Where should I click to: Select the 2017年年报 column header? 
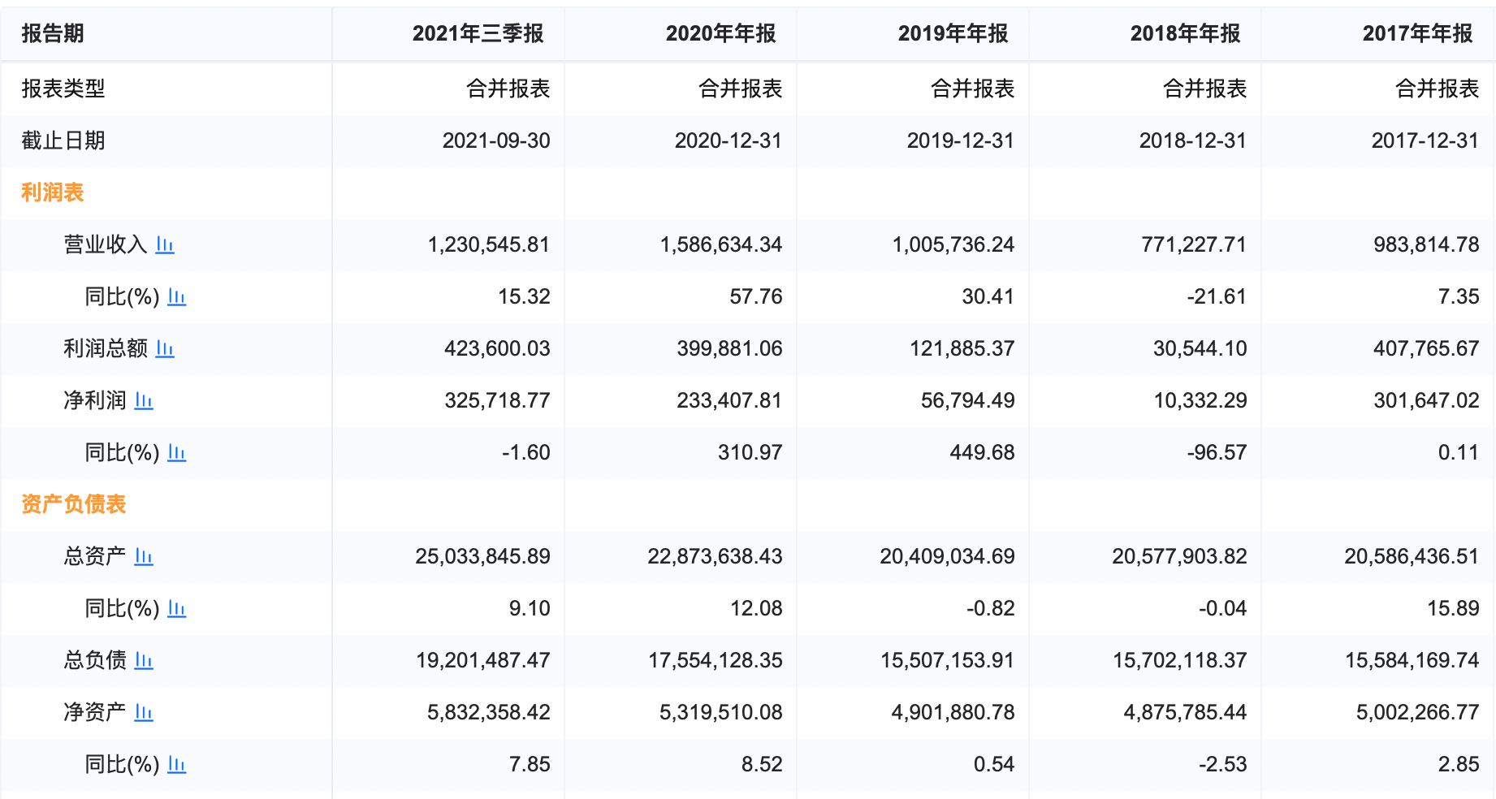[x=1417, y=33]
